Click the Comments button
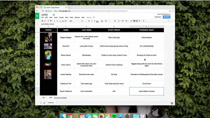Screen dimensions: 210x118 [158, 17]
